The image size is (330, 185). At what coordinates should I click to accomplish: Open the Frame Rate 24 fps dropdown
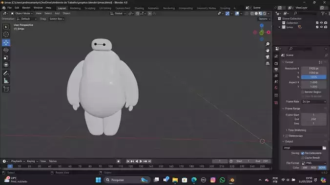(314, 102)
